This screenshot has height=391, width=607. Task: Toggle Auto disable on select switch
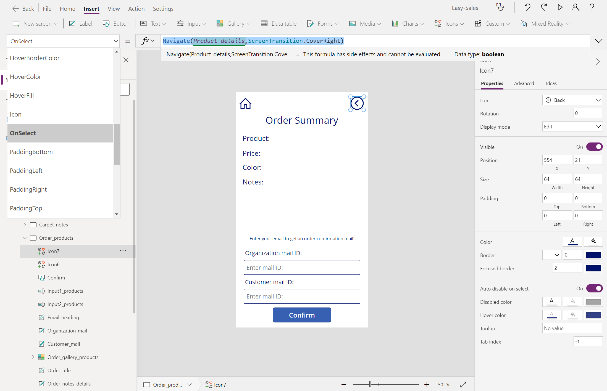595,288
